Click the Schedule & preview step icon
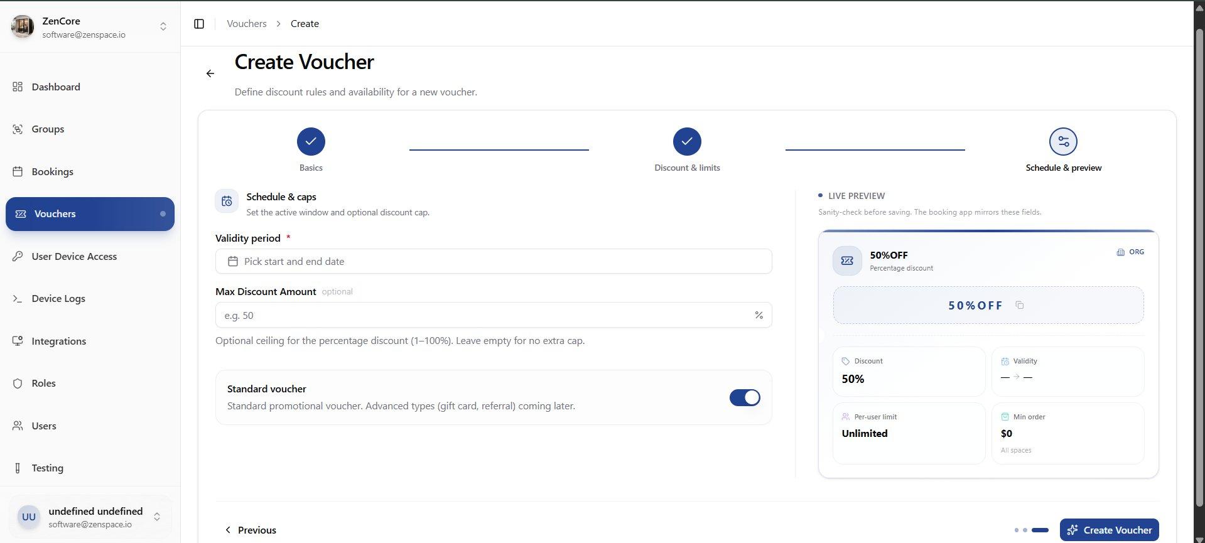This screenshot has width=1205, height=543. click(x=1063, y=141)
